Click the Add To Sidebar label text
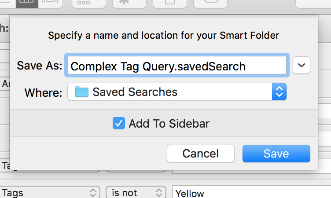This screenshot has height=198, width=331. [x=169, y=124]
